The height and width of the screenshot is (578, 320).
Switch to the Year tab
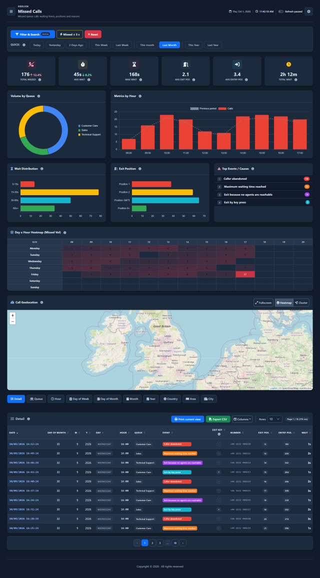150,399
